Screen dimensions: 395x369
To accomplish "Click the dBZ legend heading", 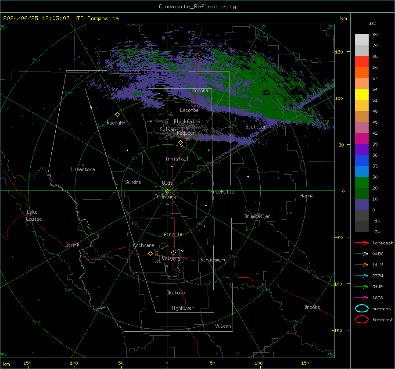I will (x=372, y=23).
